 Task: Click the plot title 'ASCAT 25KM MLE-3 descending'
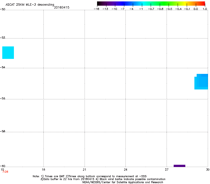click(x=30, y=5)
